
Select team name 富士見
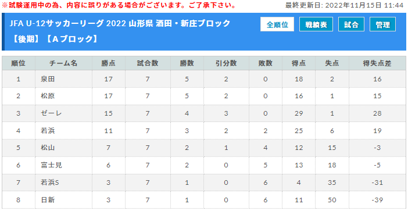(51, 165)
